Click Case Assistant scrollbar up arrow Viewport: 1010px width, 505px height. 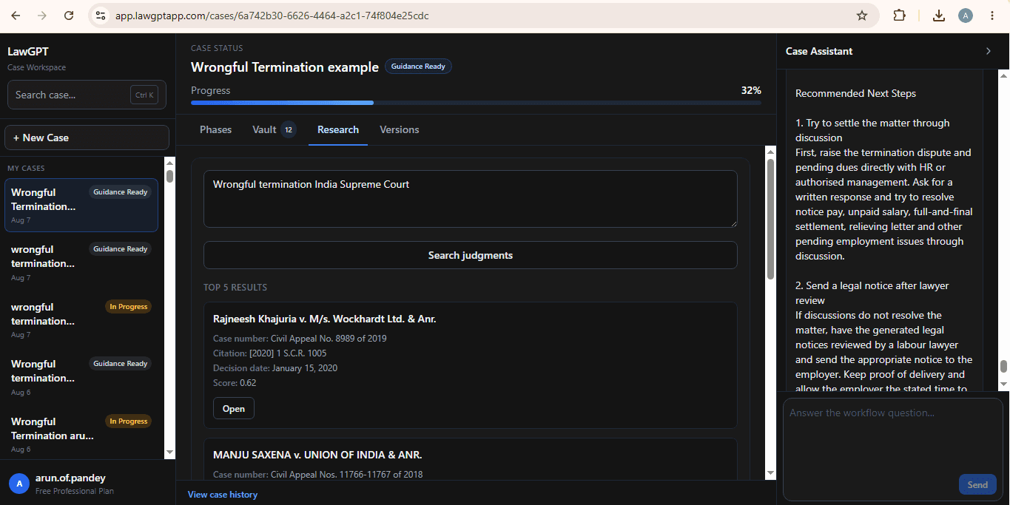pos(1003,75)
